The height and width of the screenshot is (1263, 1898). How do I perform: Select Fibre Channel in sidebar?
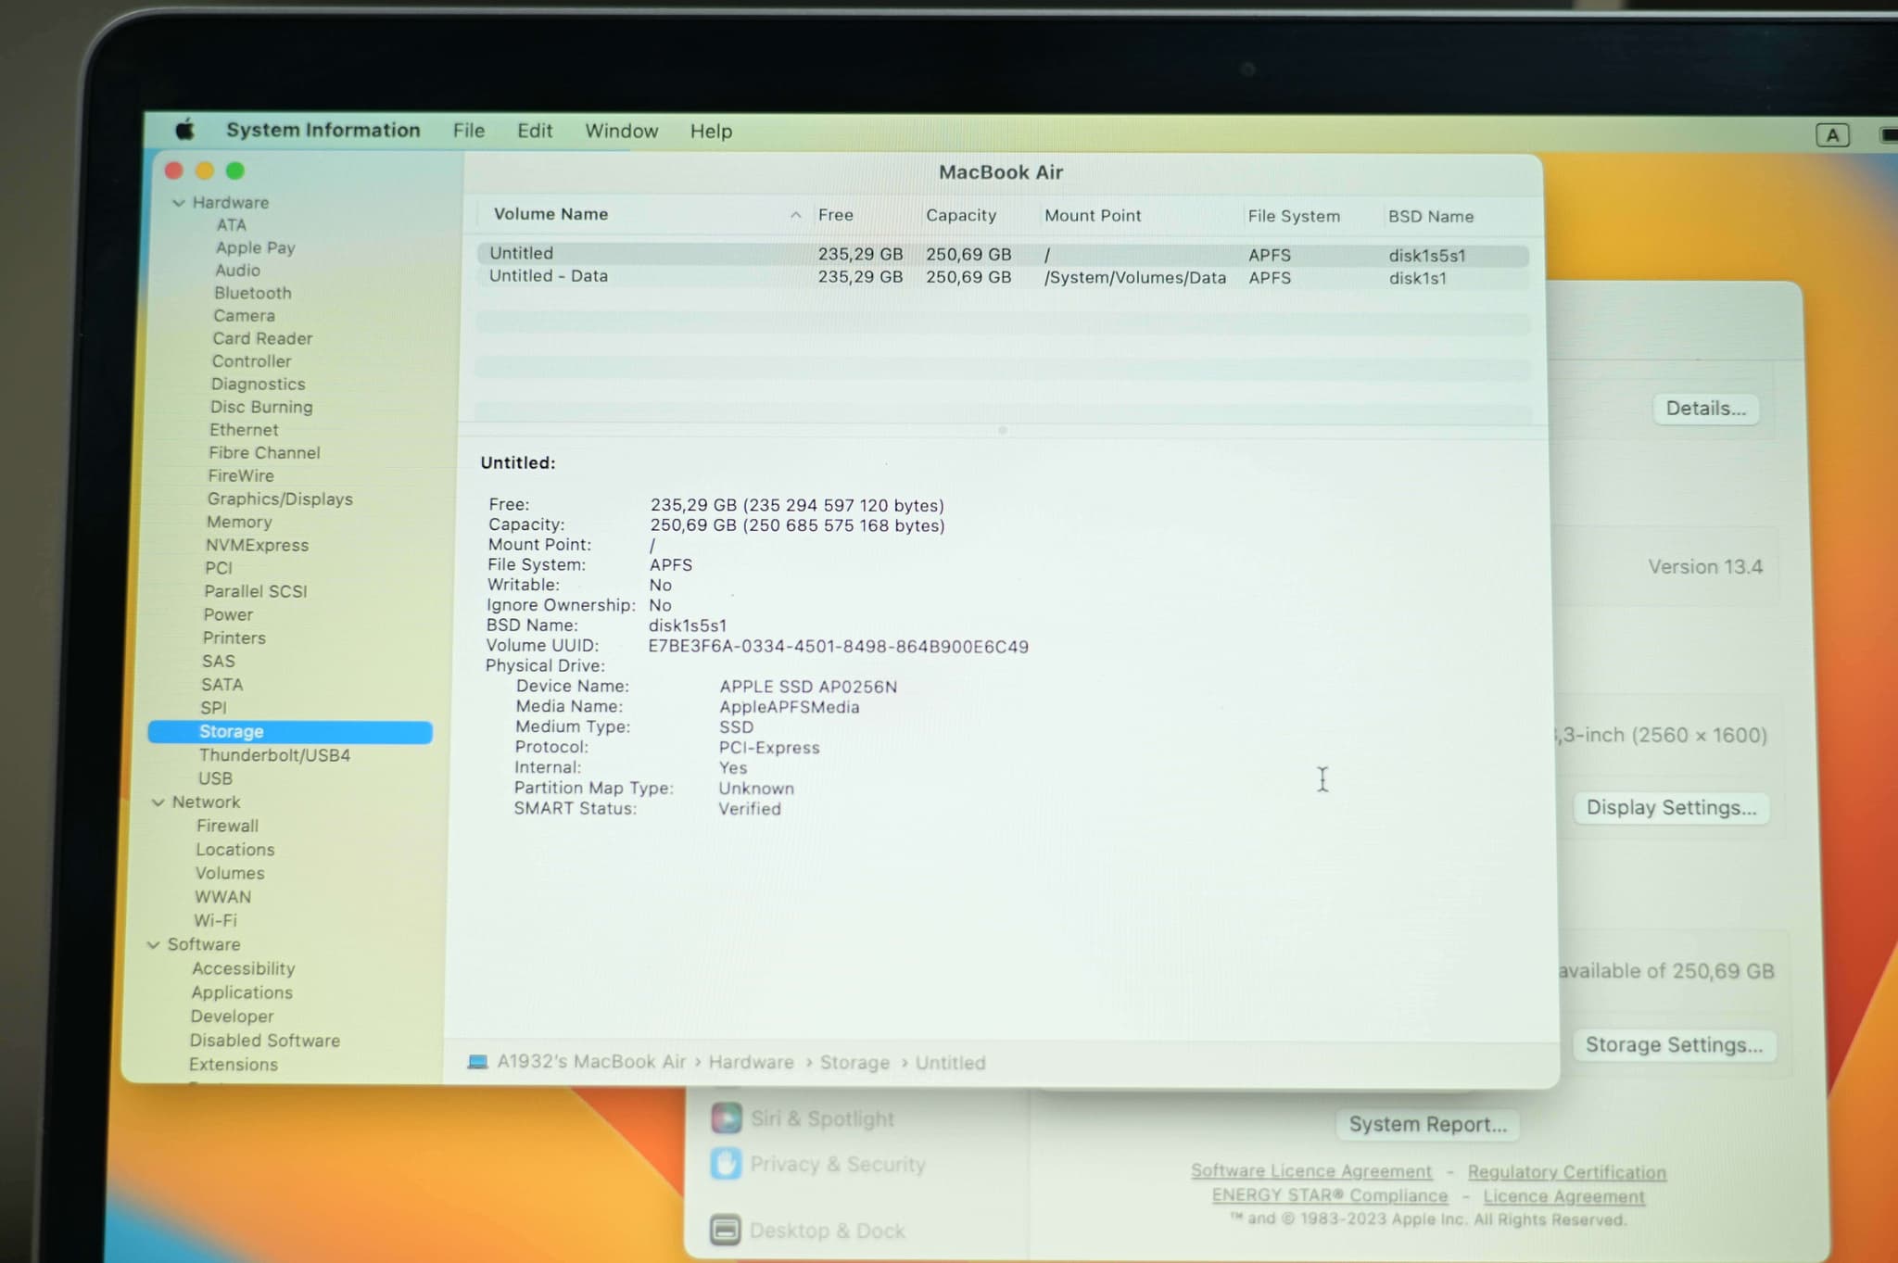[264, 453]
